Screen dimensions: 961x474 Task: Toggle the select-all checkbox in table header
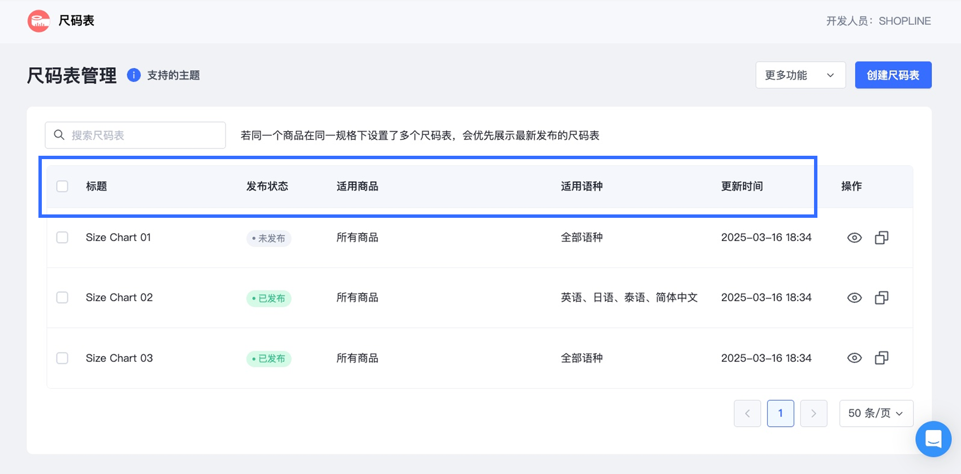click(x=62, y=186)
